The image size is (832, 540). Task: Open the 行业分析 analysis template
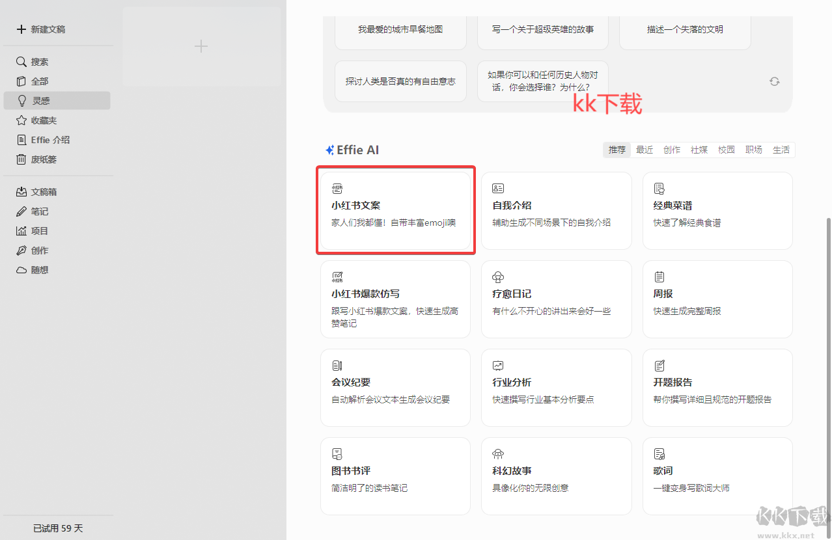(x=556, y=387)
